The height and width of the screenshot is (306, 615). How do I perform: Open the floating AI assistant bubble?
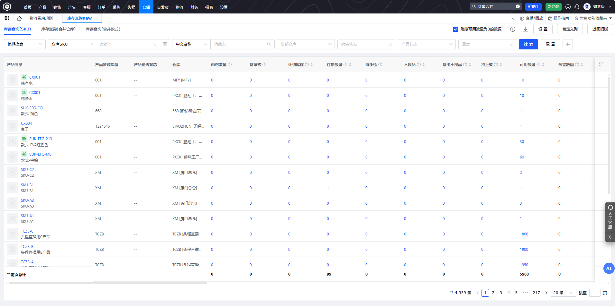(x=609, y=268)
